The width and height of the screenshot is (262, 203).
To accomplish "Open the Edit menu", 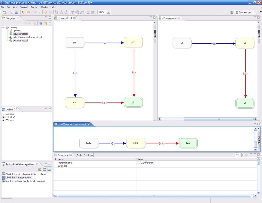I will tap(9, 7).
